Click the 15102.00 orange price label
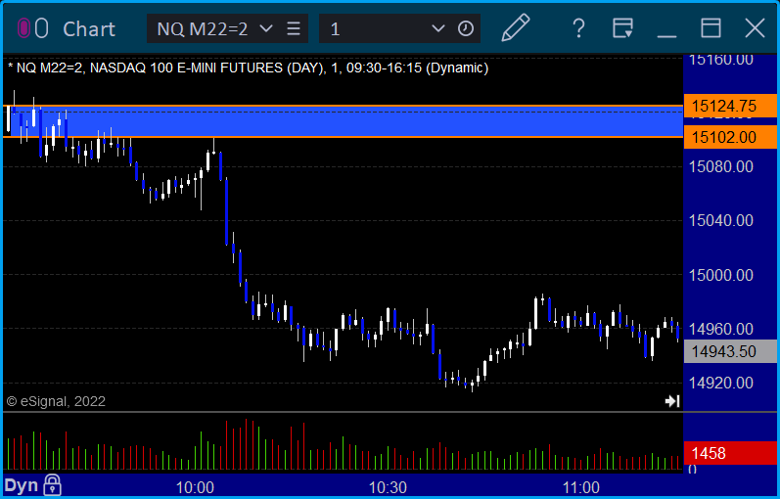Image resolution: width=780 pixels, height=499 pixels. (x=730, y=137)
